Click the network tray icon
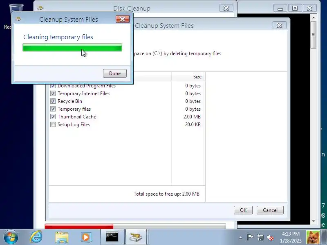The height and width of the screenshot is (245, 327). tap(260, 237)
